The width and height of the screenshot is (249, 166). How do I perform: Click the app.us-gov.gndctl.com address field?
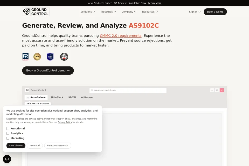(128, 90)
